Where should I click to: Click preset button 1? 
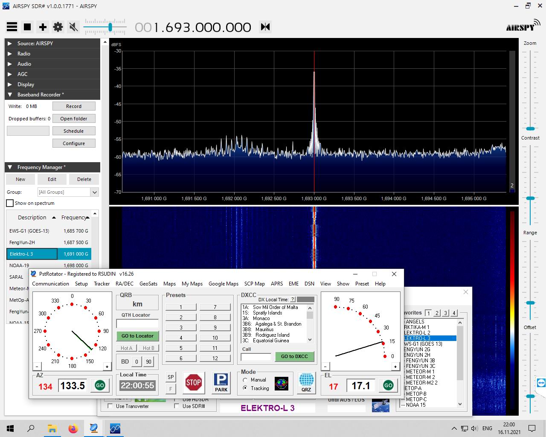click(181, 307)
